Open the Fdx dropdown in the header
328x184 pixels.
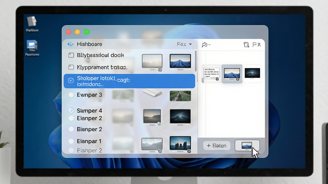[184, 44]
